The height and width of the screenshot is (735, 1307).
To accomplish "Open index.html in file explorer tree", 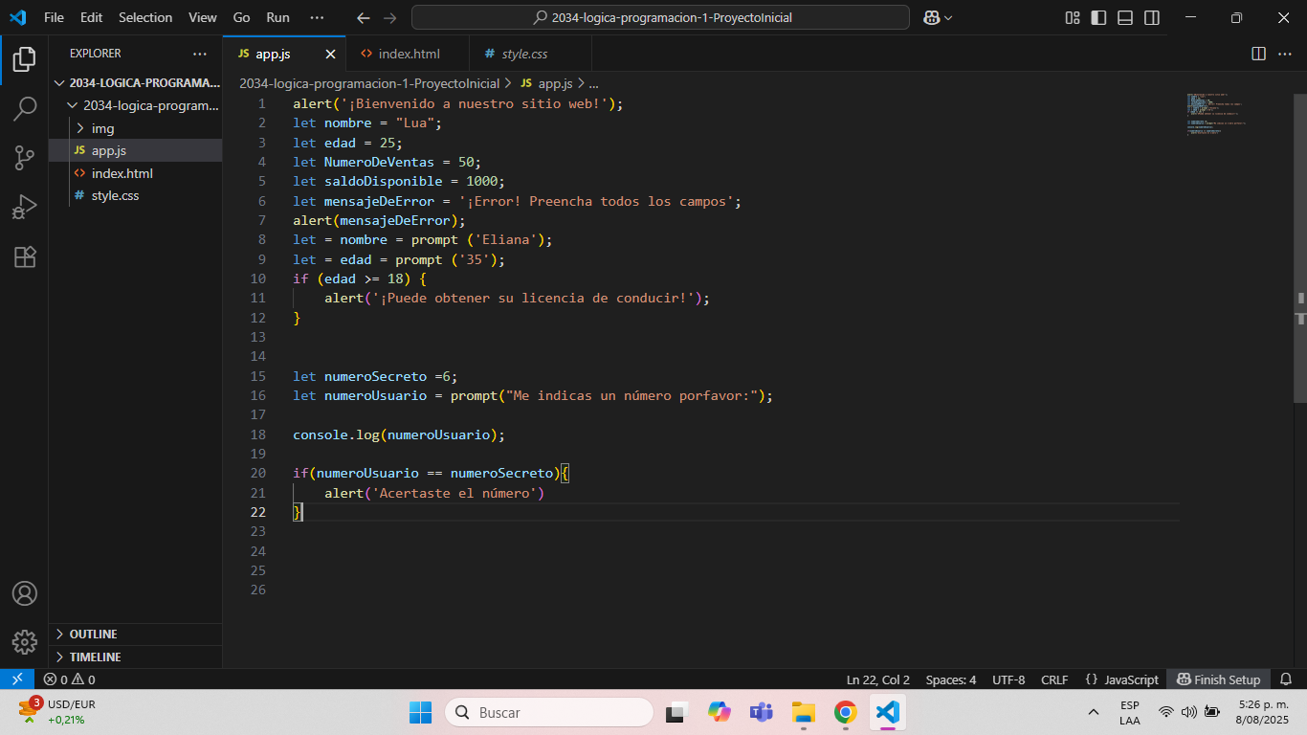I will coord(122,173).
